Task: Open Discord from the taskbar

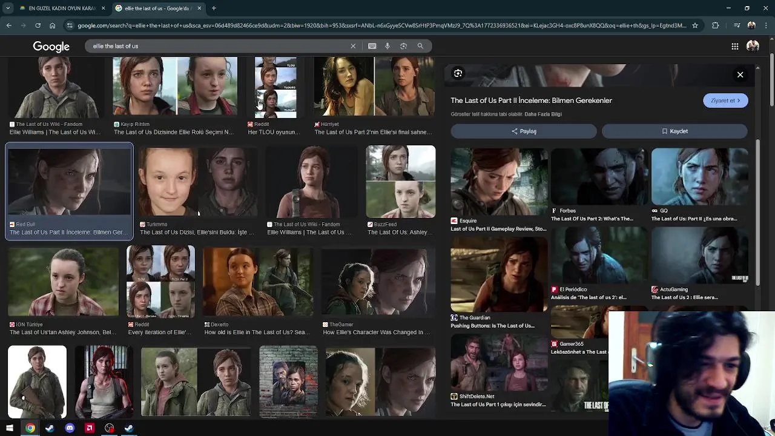Action: pyautogui.click(x=70, y=428)
